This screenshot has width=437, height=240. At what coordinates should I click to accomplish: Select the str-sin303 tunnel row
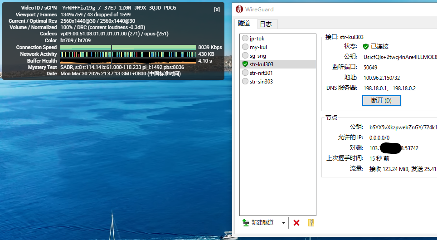tap(278, 82)
